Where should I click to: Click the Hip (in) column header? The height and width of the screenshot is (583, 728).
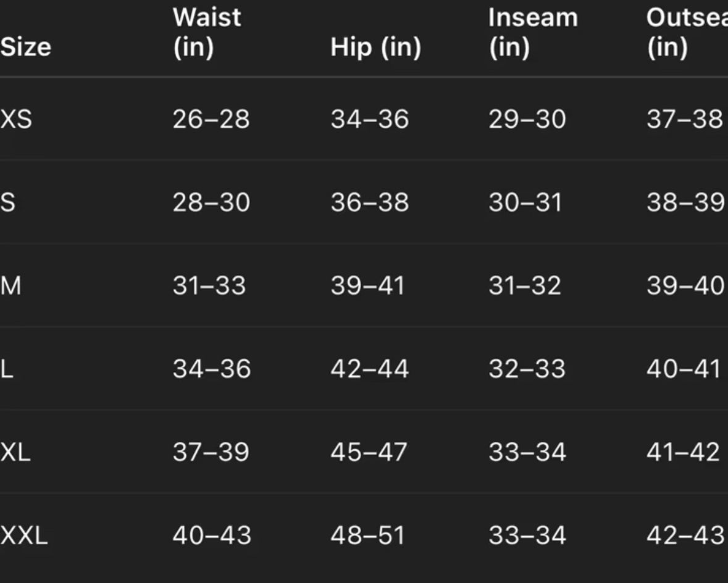pos(375,48)
